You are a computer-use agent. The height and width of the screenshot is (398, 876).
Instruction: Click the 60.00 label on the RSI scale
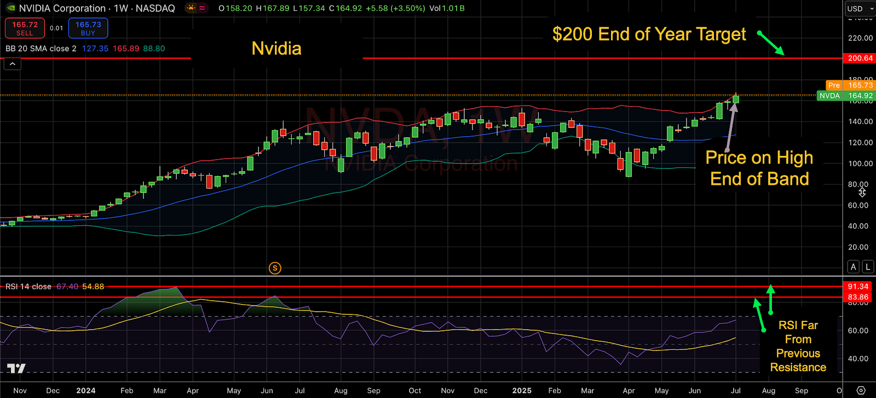point(858,330)
